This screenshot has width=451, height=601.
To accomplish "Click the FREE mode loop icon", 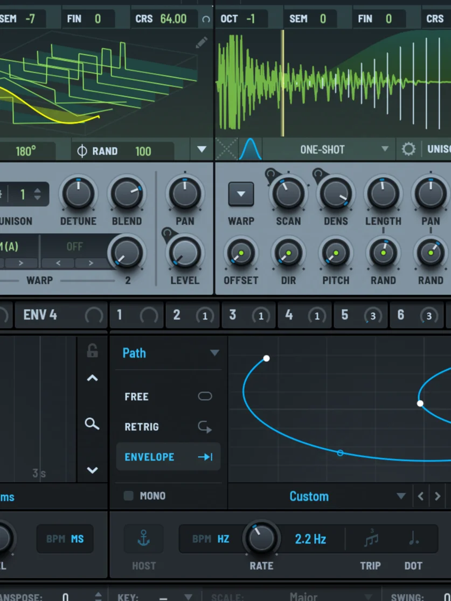I will point(205,396).
